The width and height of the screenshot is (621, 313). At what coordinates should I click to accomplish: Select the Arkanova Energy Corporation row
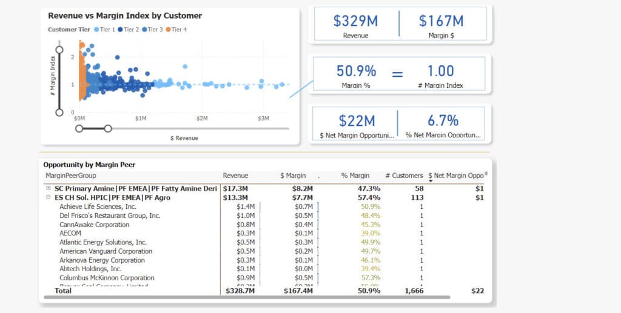point(263,260)
